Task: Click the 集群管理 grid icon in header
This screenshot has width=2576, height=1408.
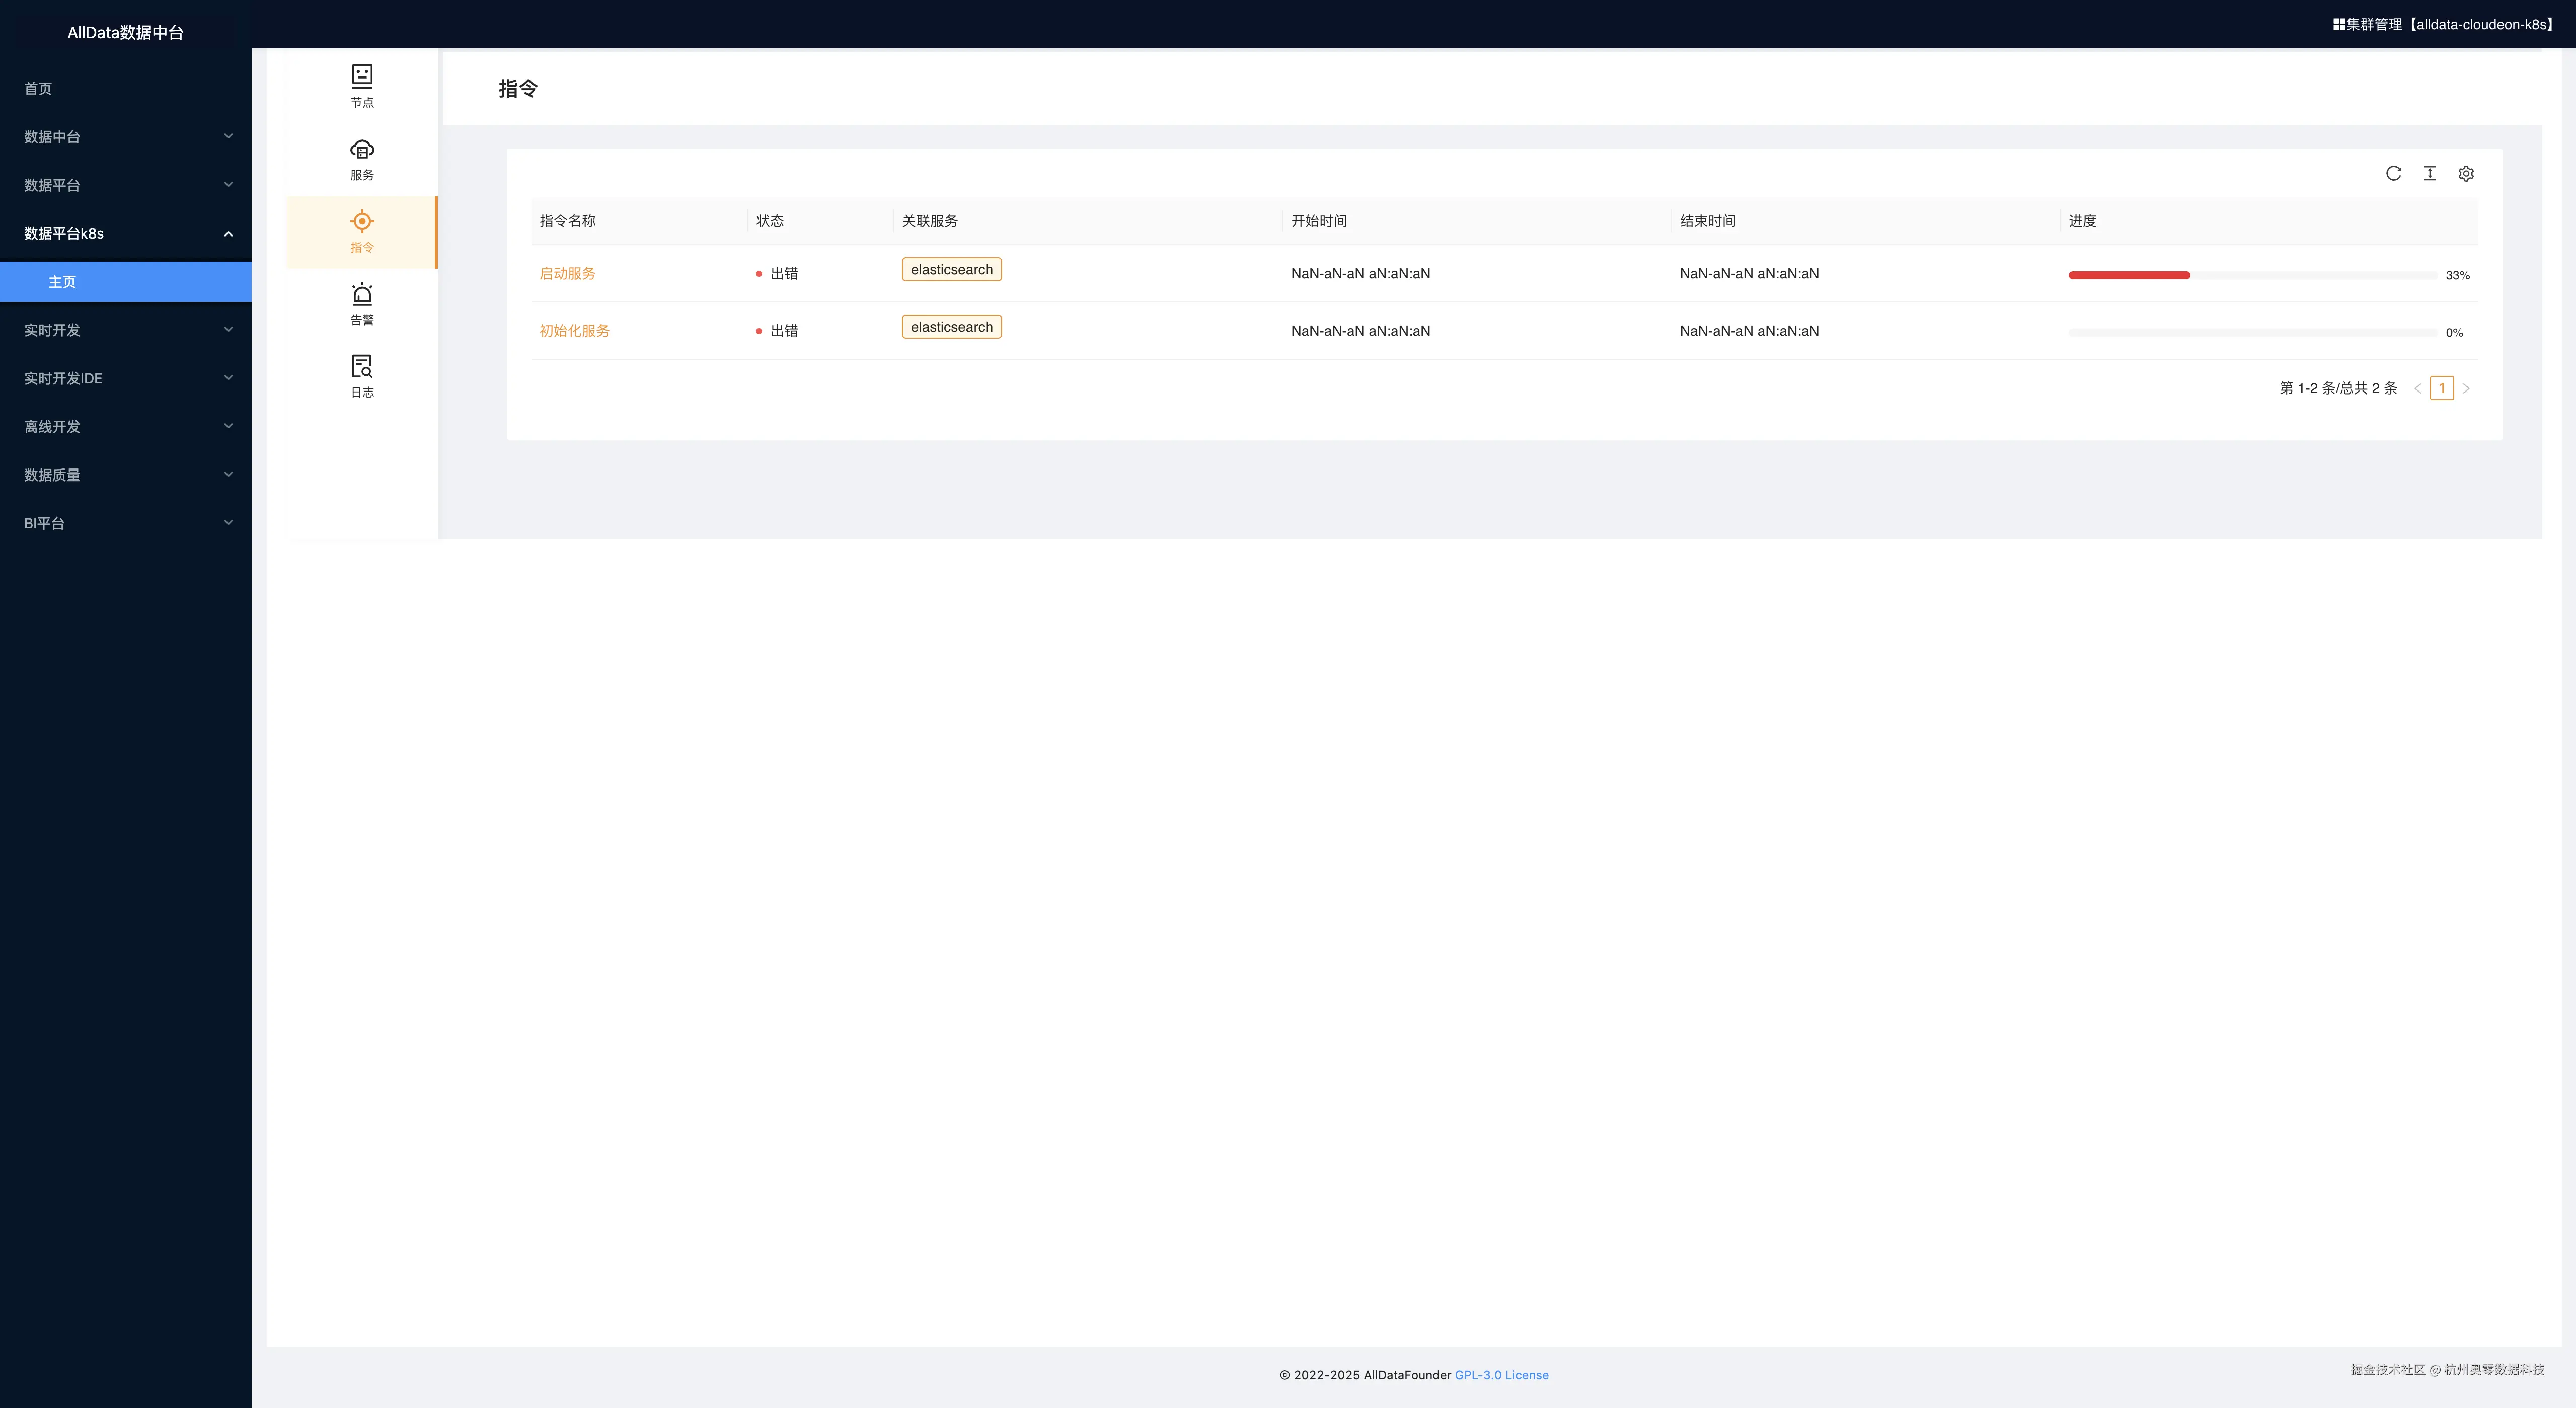Action: click(2339, 24)
